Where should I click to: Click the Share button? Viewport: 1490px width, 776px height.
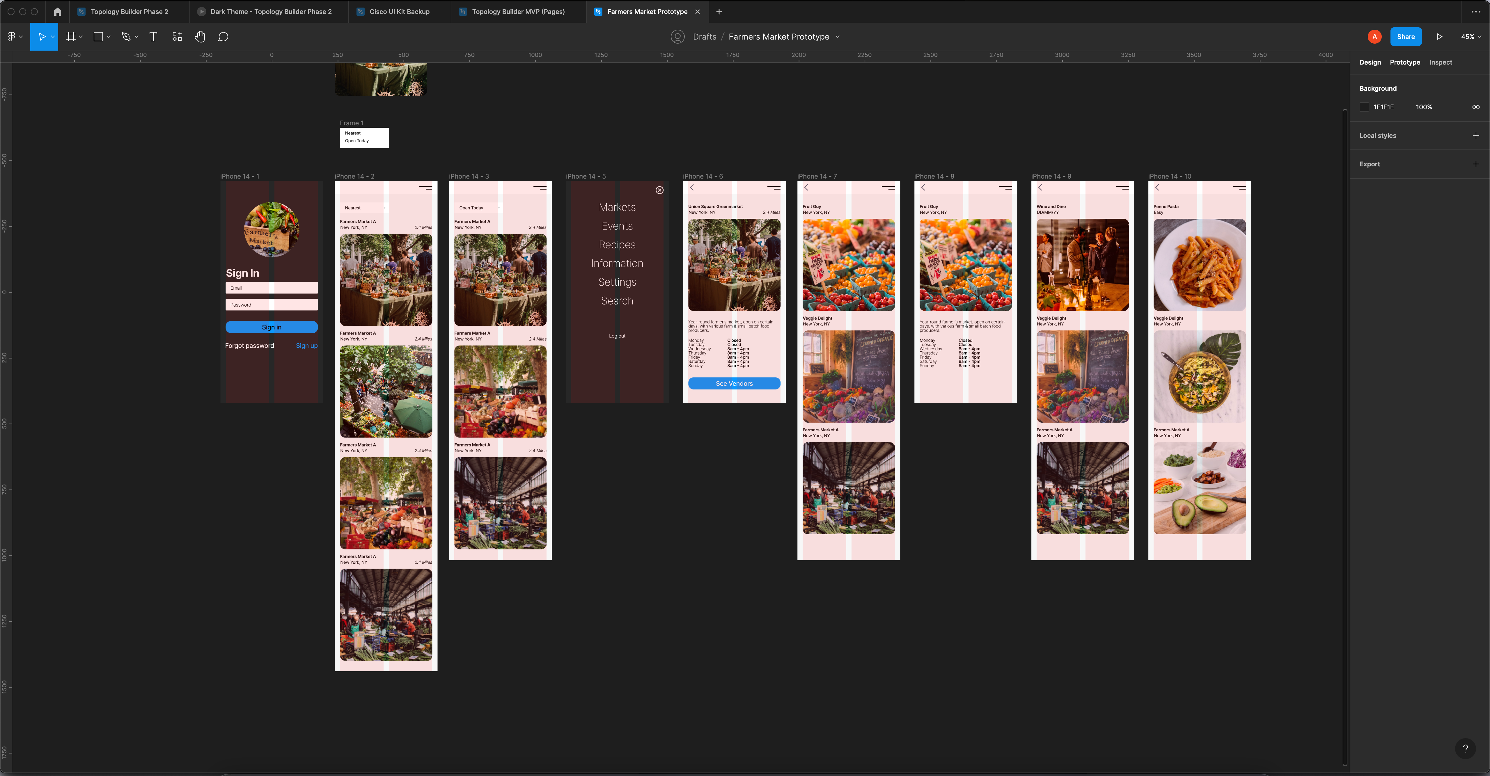coord(1406,36)
